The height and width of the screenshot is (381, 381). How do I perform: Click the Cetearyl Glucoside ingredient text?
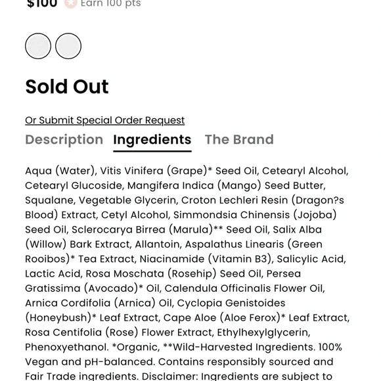[x=75, y=186]
